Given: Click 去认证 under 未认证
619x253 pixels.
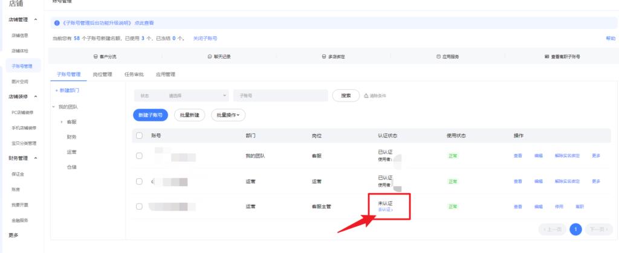Looking at the screenshot, I should coord(385,210).
